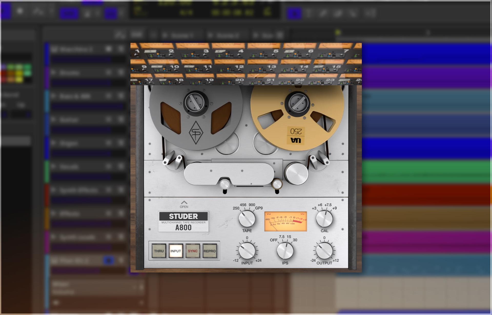
Task: Click the track 13 VU meter
Action: 263,62
